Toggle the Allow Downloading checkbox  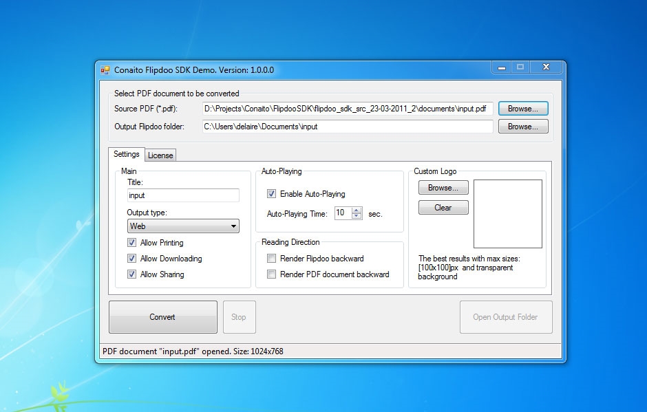pyautogui.click(x=131, y=259)
